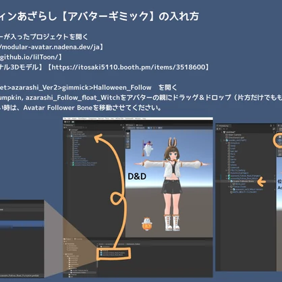Open Assets menu in center Unity window
This screenshot has width=282, height=282.
coord(74,119)
